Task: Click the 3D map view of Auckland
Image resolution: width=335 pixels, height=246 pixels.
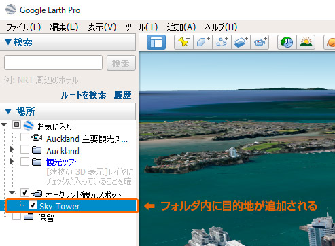Action: point(237,149)
